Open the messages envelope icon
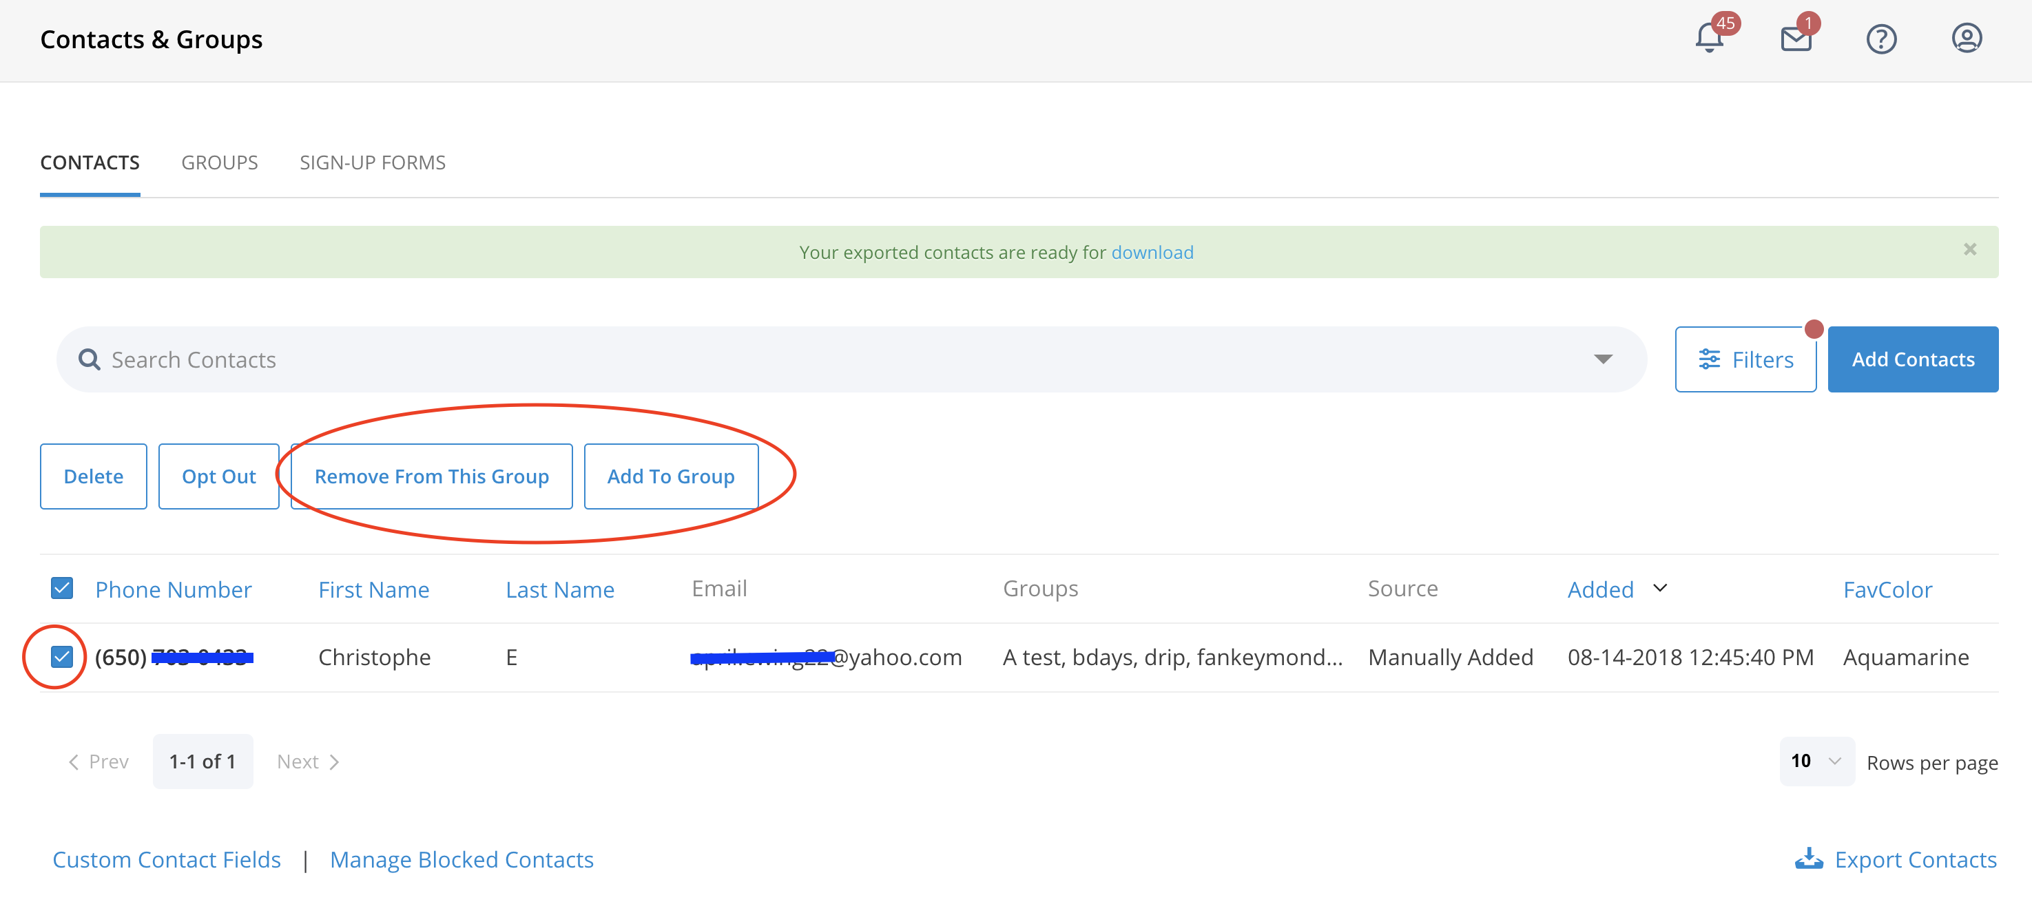Viewport: 2032px width, 913px height. tap(1796, 39)
